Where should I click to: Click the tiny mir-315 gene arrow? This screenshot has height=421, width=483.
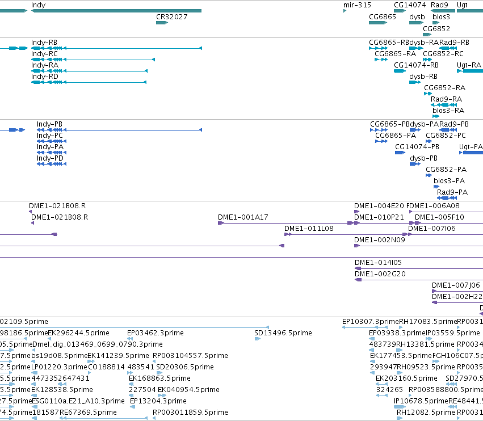[345, 11]
